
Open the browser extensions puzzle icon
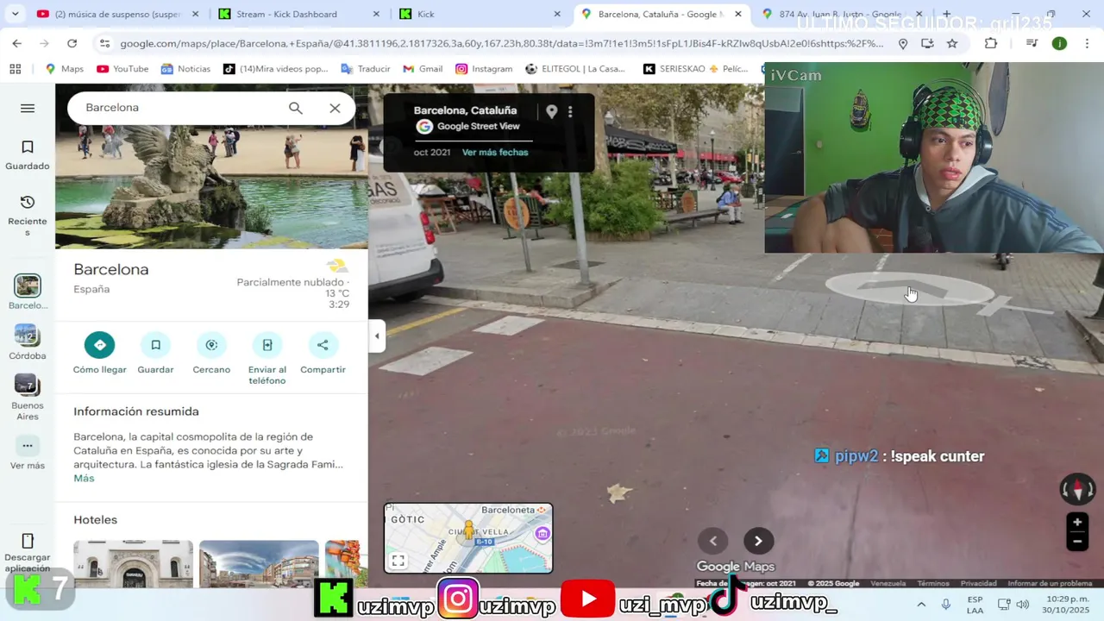point(991,43)
